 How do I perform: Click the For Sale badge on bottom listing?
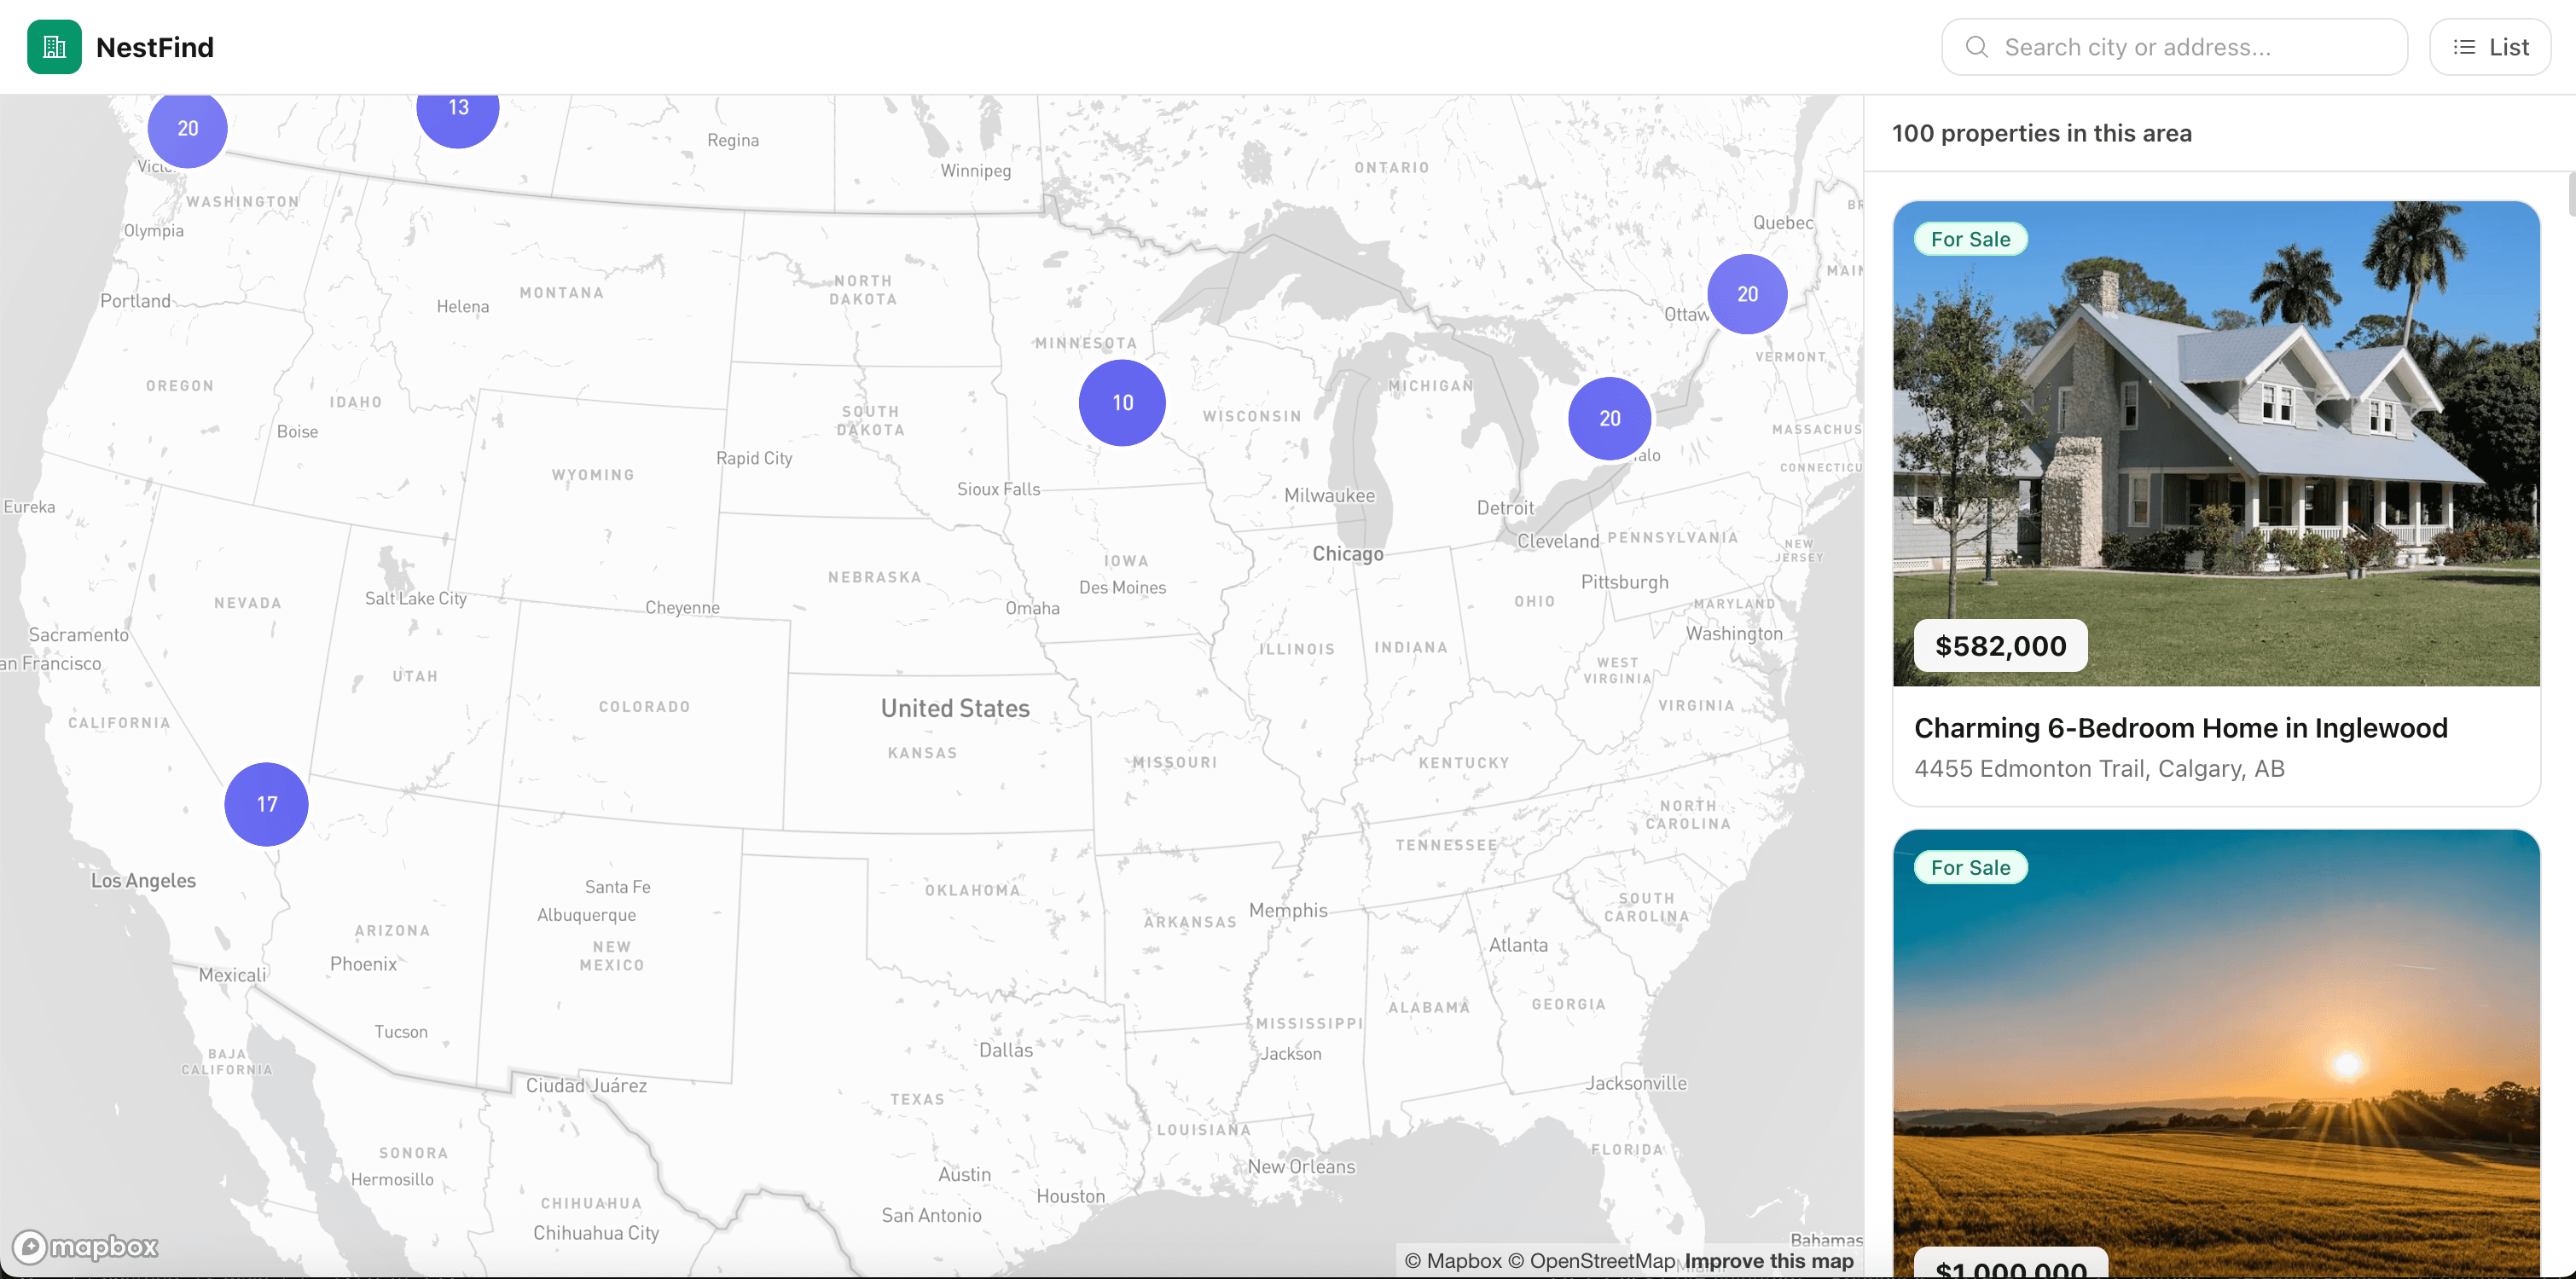point(1970,867)
